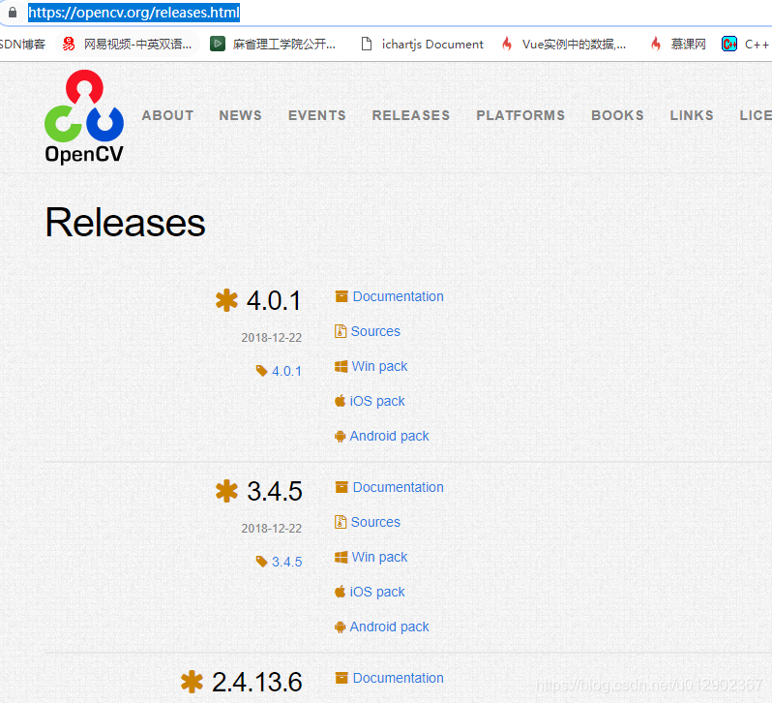Click the flame icon of the Vue实例中的数据 bookmark

(x=507, y=44)
